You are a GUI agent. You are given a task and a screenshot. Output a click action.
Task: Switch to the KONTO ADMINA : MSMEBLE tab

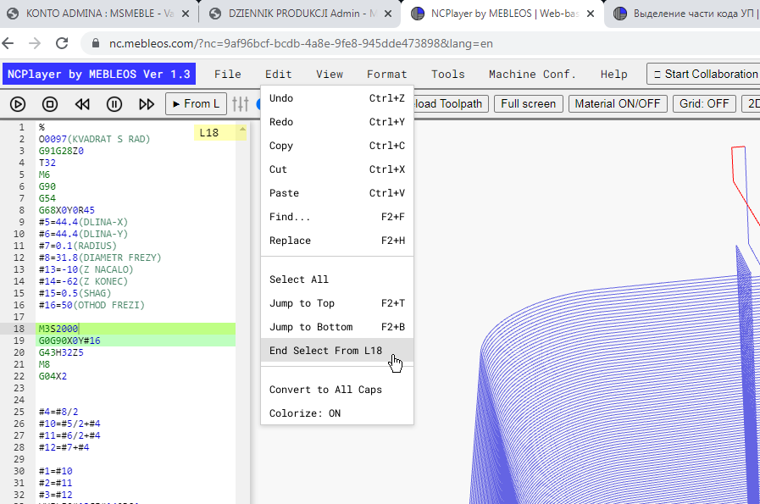[x=99, y=14]
